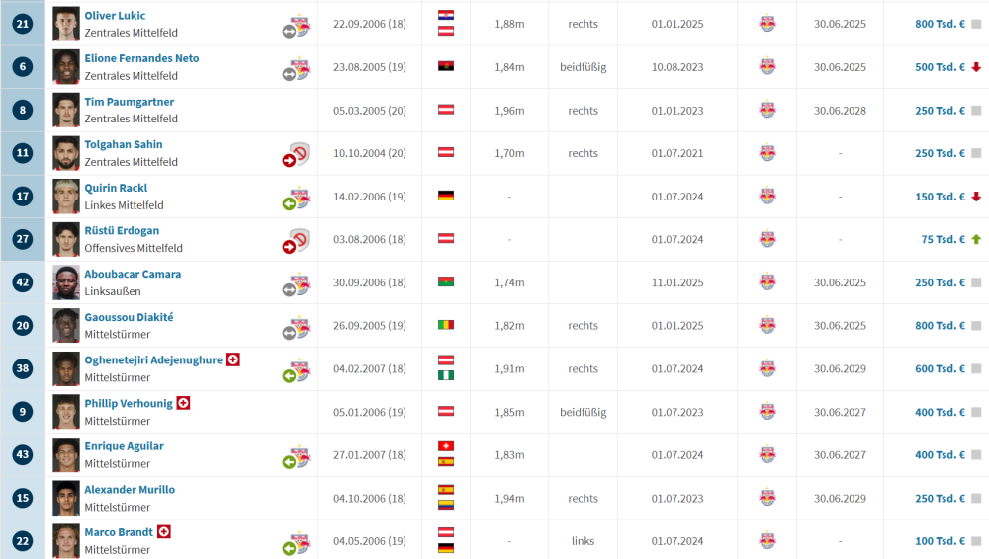Viewport: 989px width, 559px height.
Task: Click the red down arrow for Elione Fernandes Neto
Action: [x=976, y=67]
